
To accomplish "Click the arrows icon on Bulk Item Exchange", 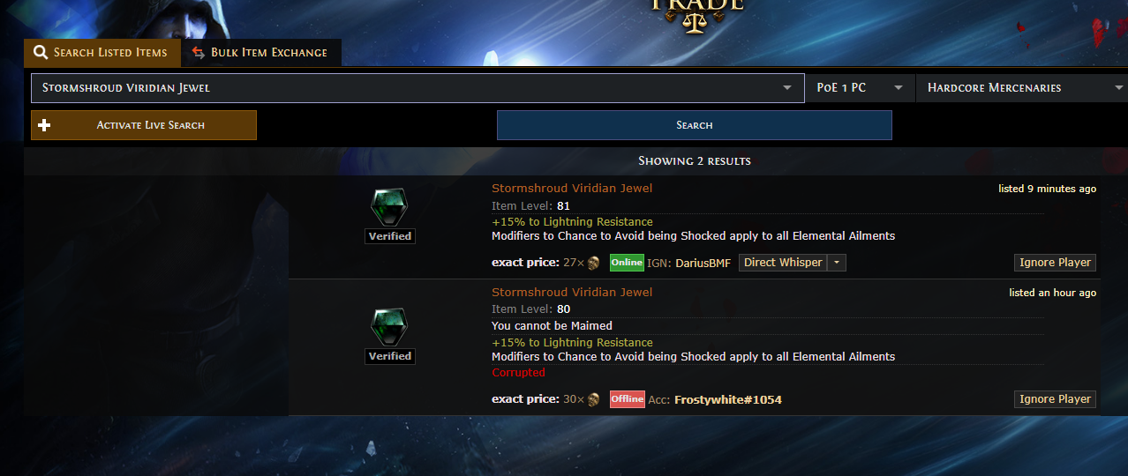I will click(x=198, y=52).
